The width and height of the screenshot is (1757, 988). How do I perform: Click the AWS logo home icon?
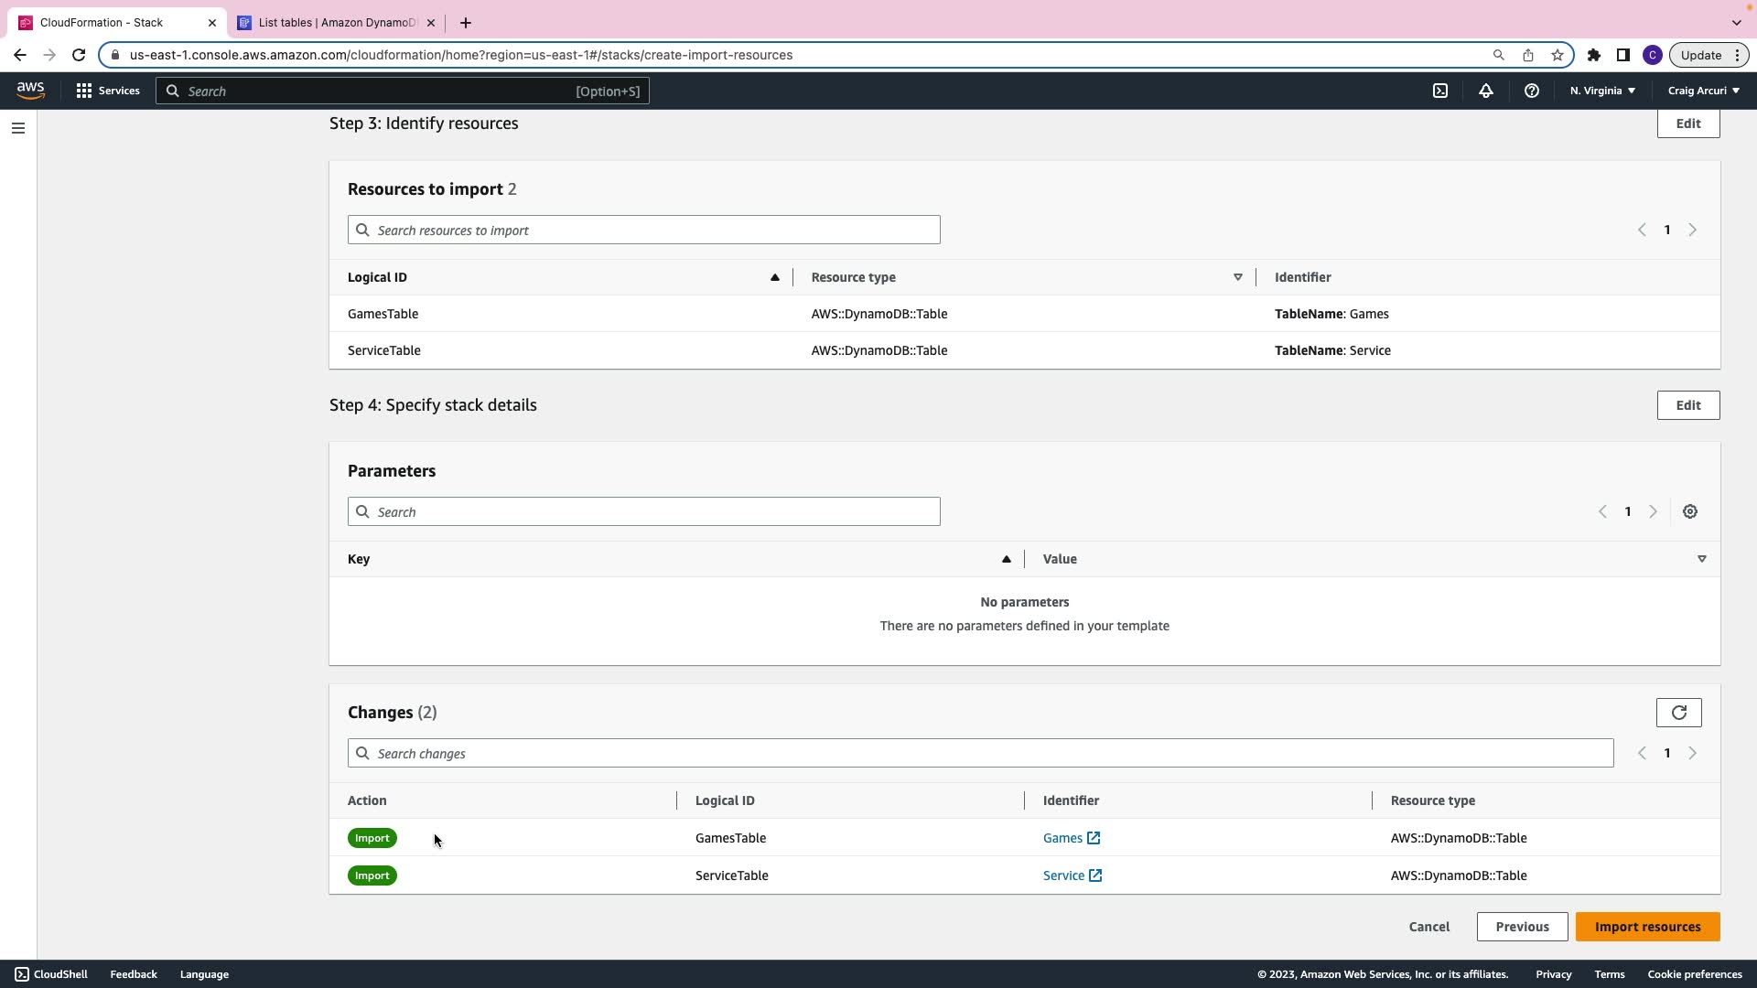tap(30, 90)
